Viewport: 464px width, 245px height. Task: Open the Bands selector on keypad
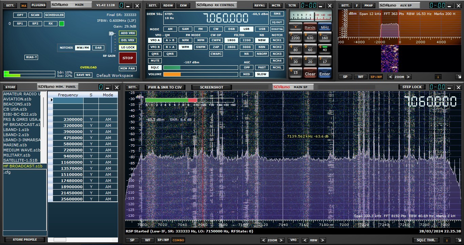(x=309, y=27)
